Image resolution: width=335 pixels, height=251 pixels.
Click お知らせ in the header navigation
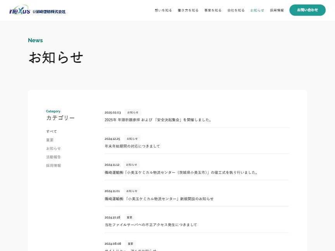[257, 10]
